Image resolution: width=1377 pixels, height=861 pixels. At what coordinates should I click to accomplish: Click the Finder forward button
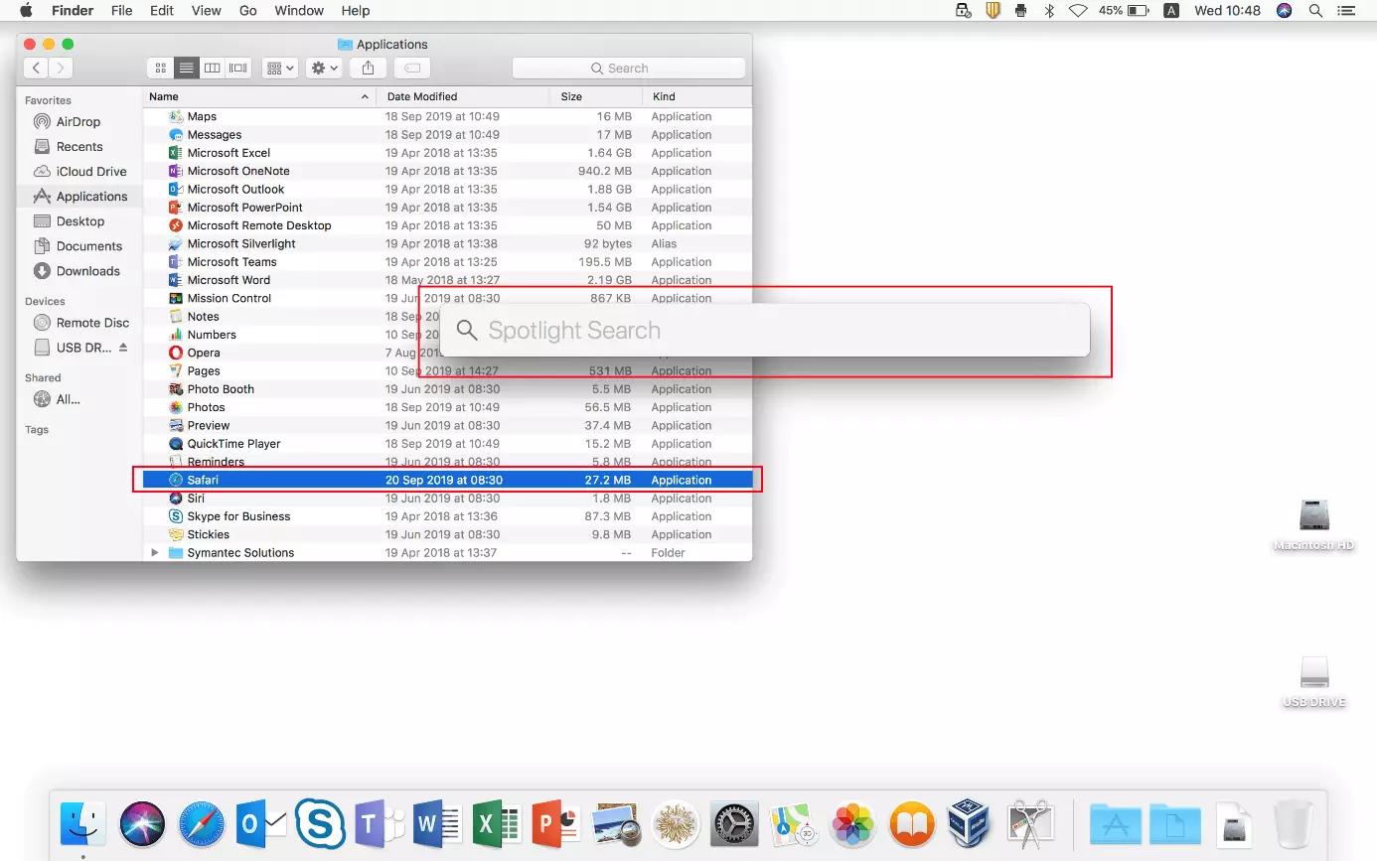tap(61, 68)
